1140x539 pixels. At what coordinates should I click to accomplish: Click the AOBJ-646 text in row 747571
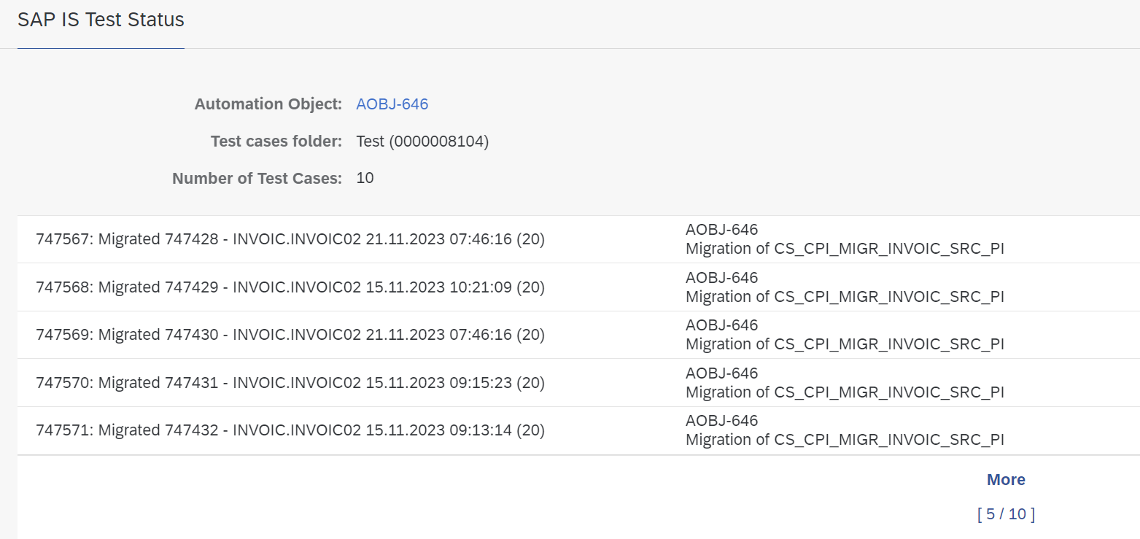721,421
